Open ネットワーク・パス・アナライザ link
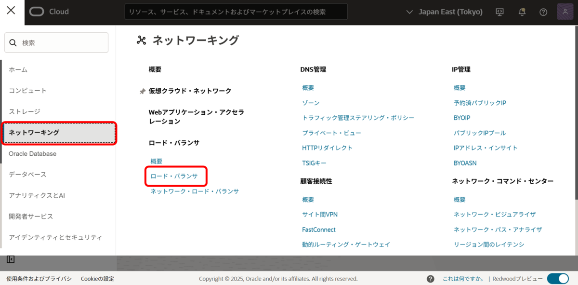Viewport: 578px width, 285px height. [x=498, y=230]
